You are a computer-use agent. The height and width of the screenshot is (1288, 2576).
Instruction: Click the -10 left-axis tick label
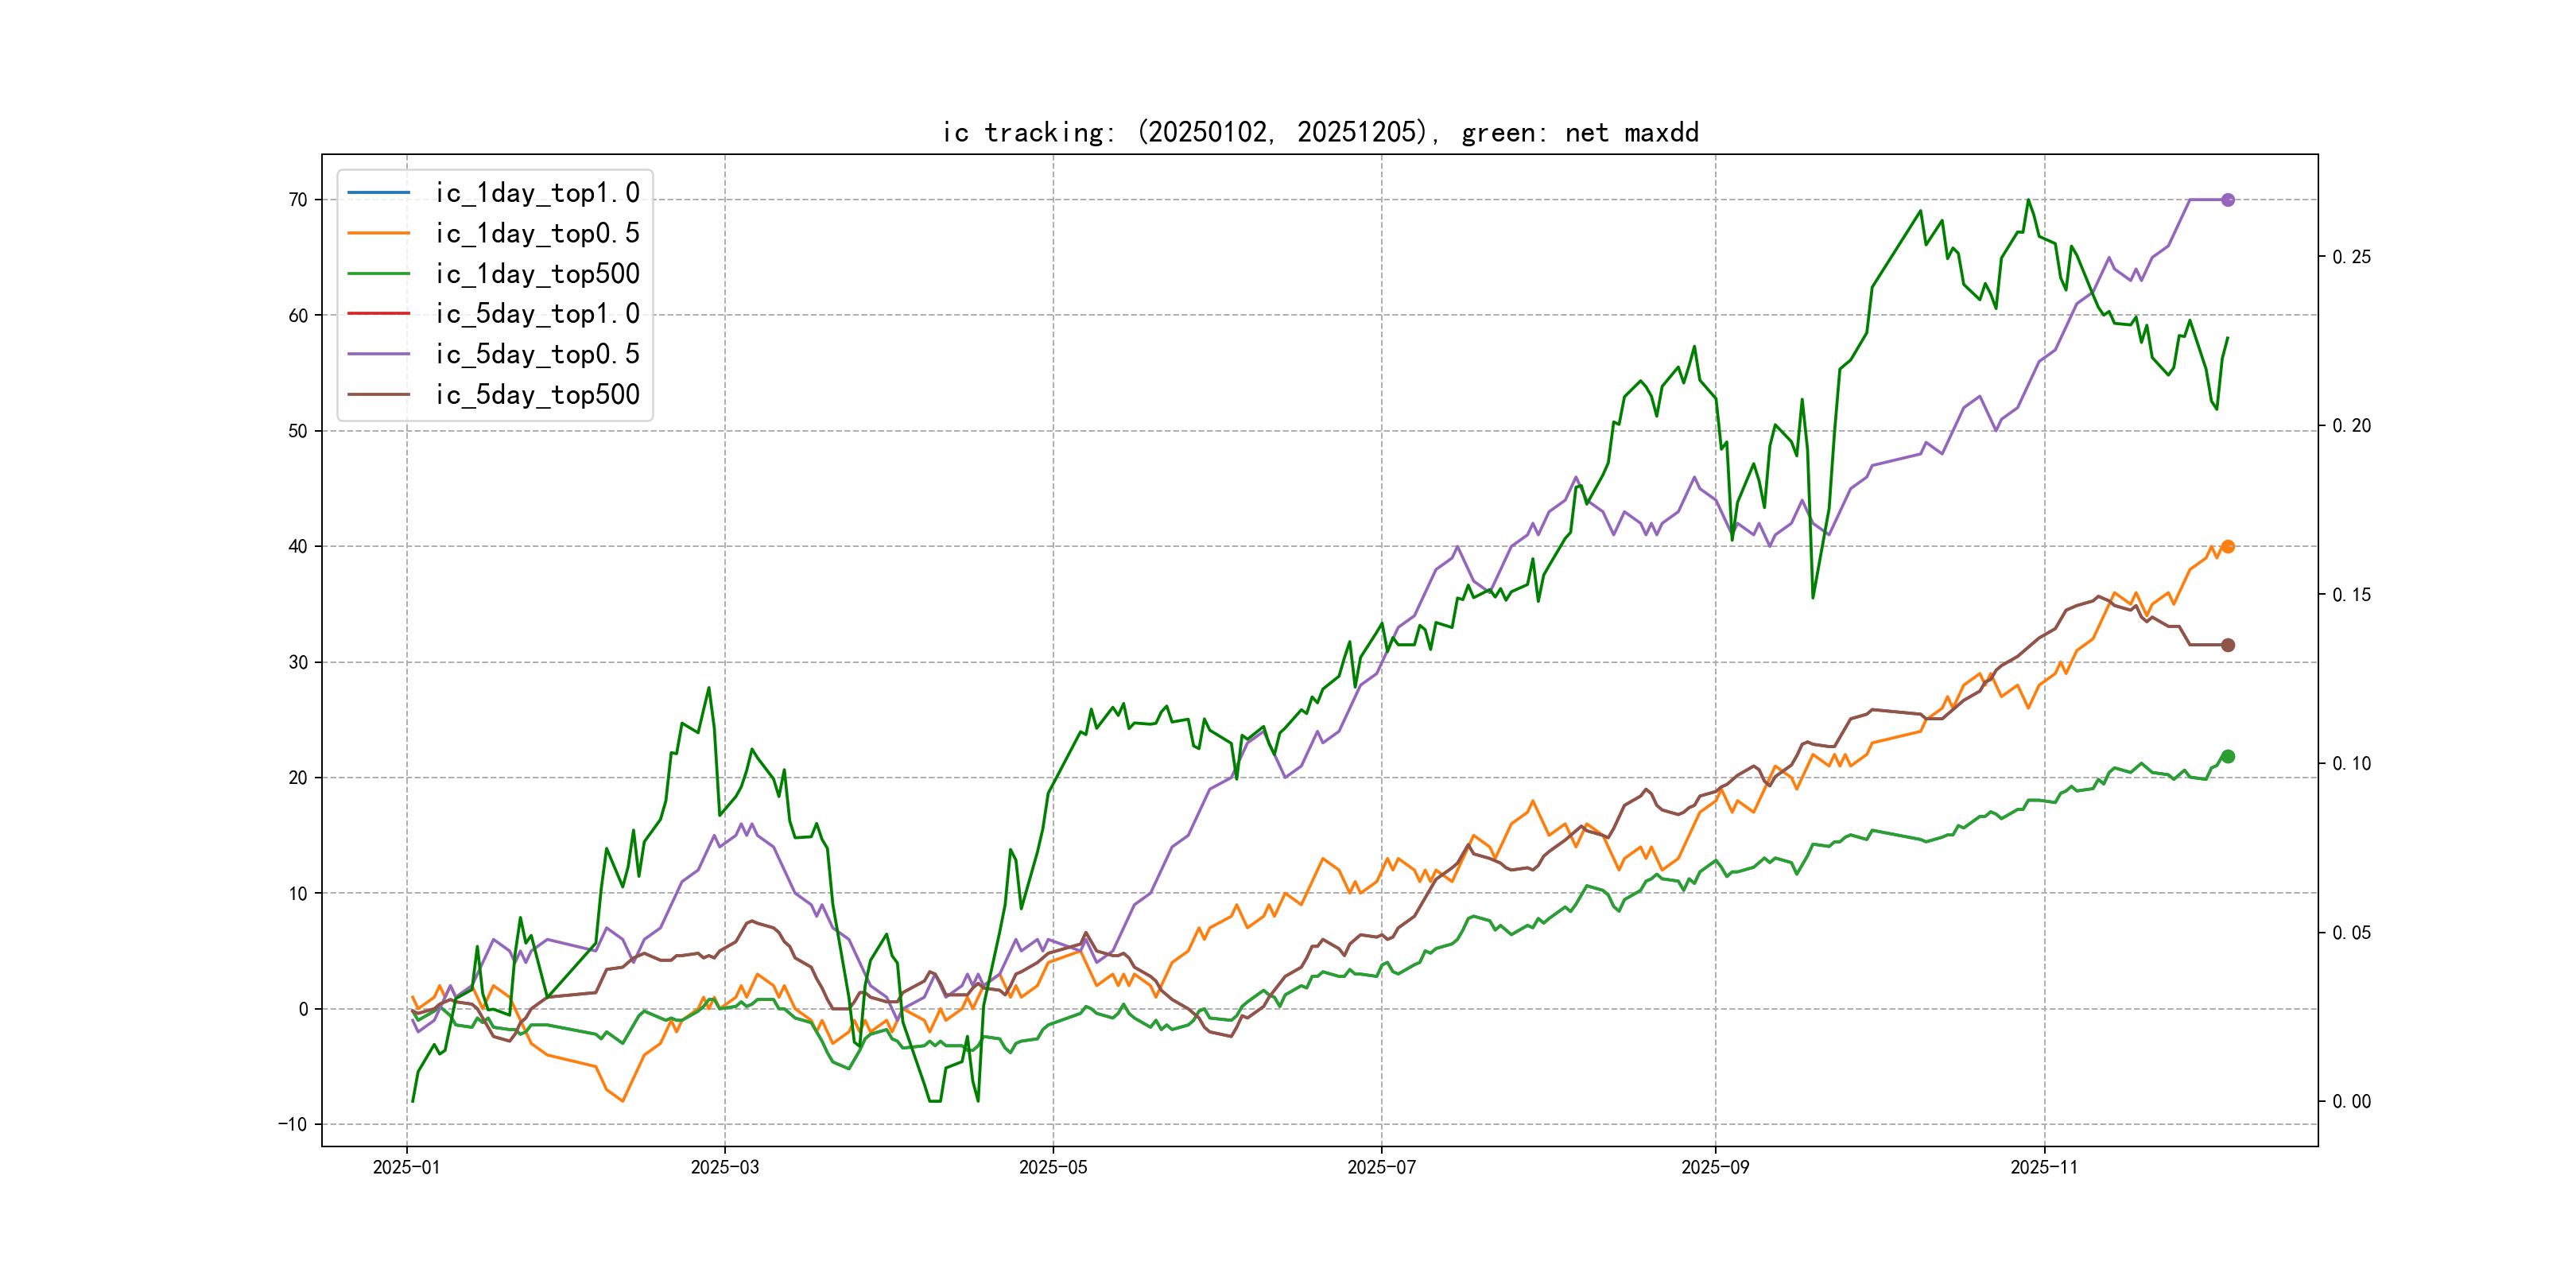(293, 1124)
